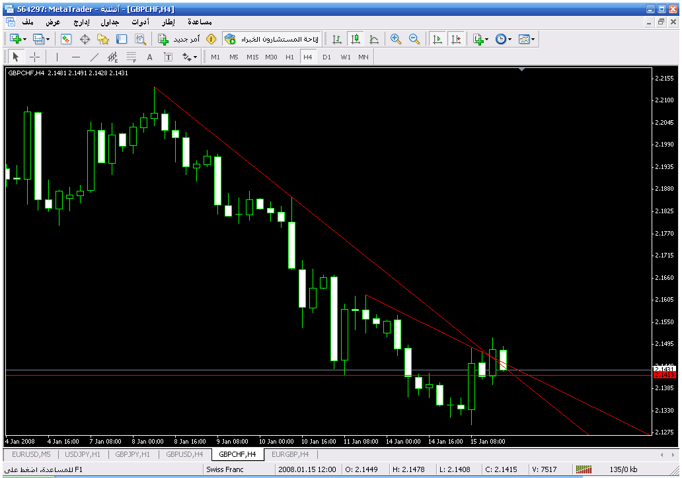This screenshot has height=478, width=682.
Task: Switch to the EURGBP,H4 chart tab
Action: point(290,454)
